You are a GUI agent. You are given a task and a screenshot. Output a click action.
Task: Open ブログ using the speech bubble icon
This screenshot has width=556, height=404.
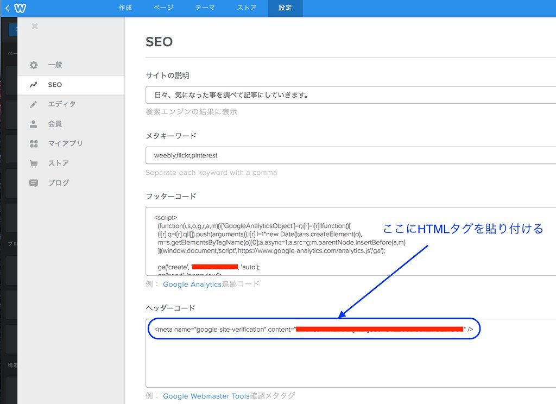[x=34, y=183]
